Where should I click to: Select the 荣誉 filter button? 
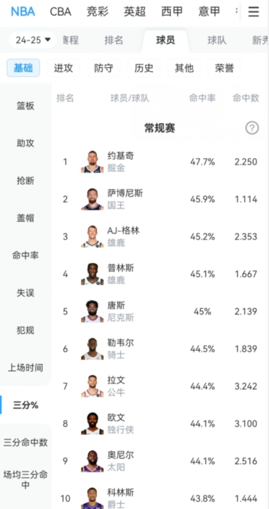coord(224,68)
